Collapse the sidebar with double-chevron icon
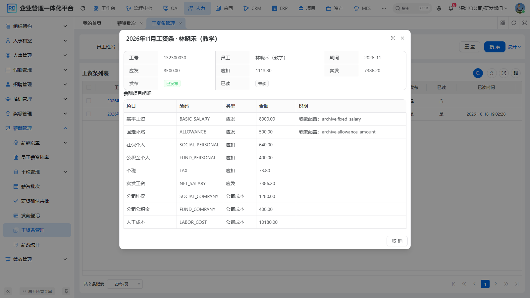Screen dimensions: 530x298 [8, 291]
